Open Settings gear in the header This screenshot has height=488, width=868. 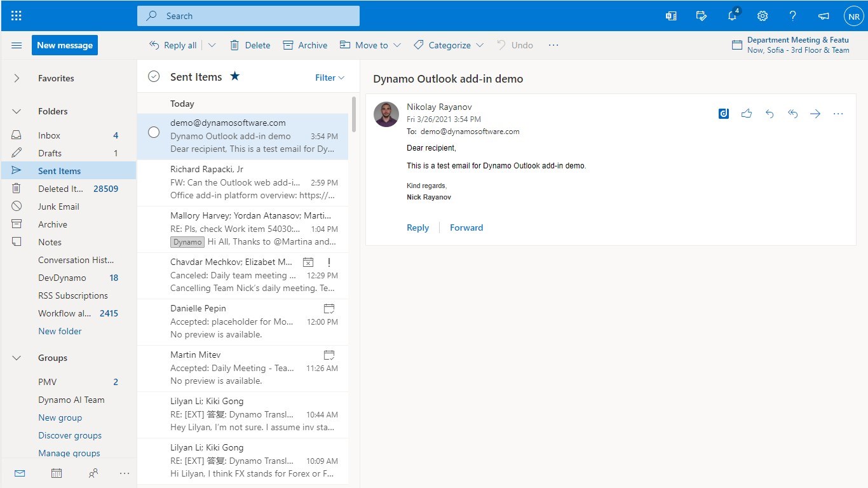pos(763,16)
